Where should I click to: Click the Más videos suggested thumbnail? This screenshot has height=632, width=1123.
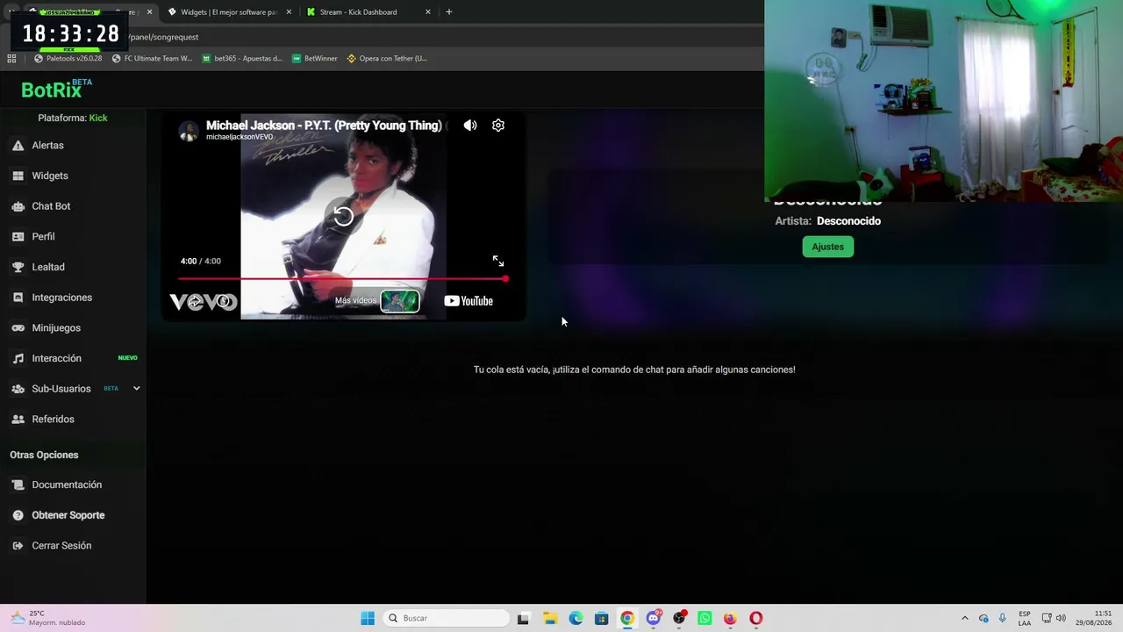(400, 301)
